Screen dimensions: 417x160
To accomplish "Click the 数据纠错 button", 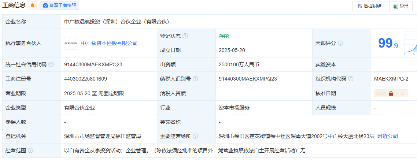I will [369, 6].
